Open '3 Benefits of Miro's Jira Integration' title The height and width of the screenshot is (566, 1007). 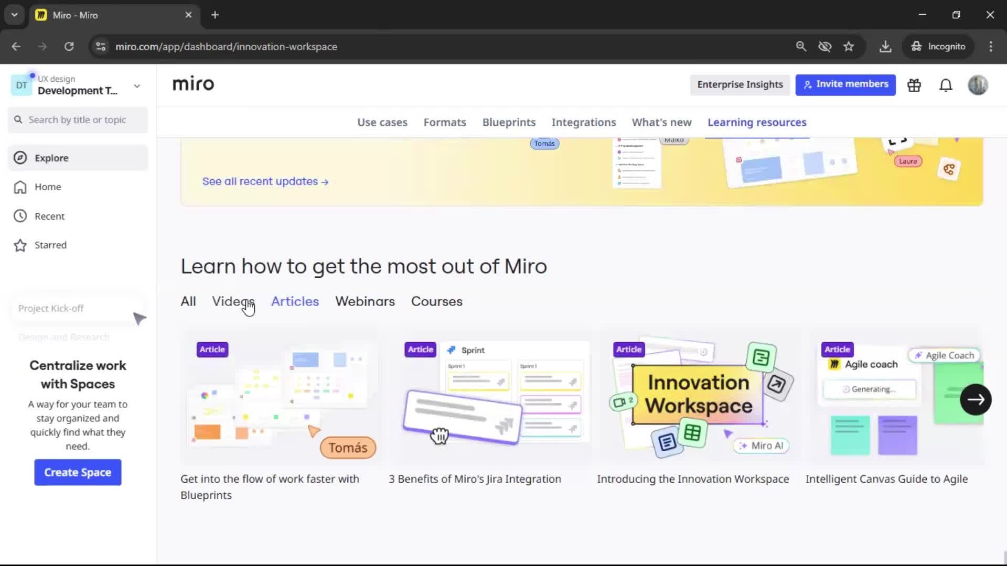(x=475, y=479)
